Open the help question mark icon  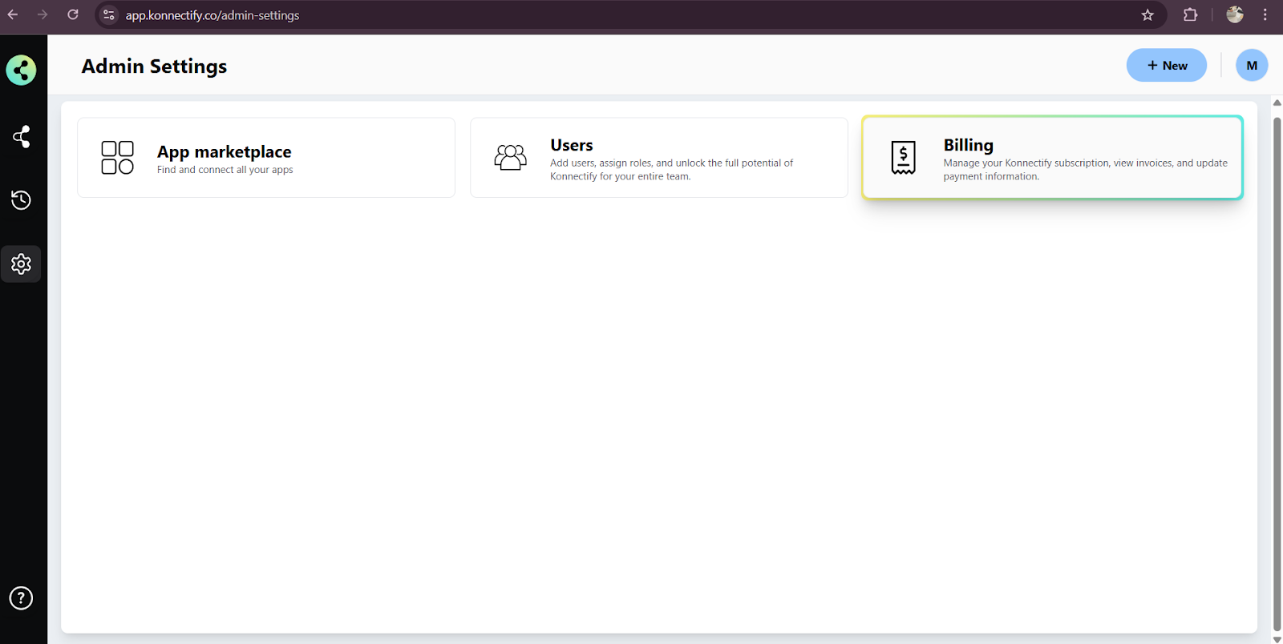(21, 598)
